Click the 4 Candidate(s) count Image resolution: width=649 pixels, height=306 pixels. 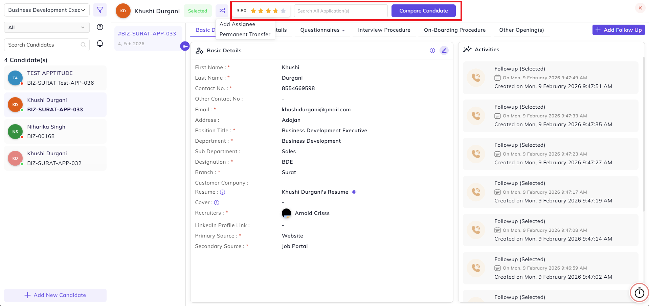coord(26,60)
